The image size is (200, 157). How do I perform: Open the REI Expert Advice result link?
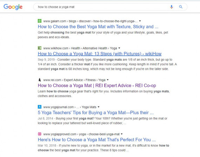point(97,86)
